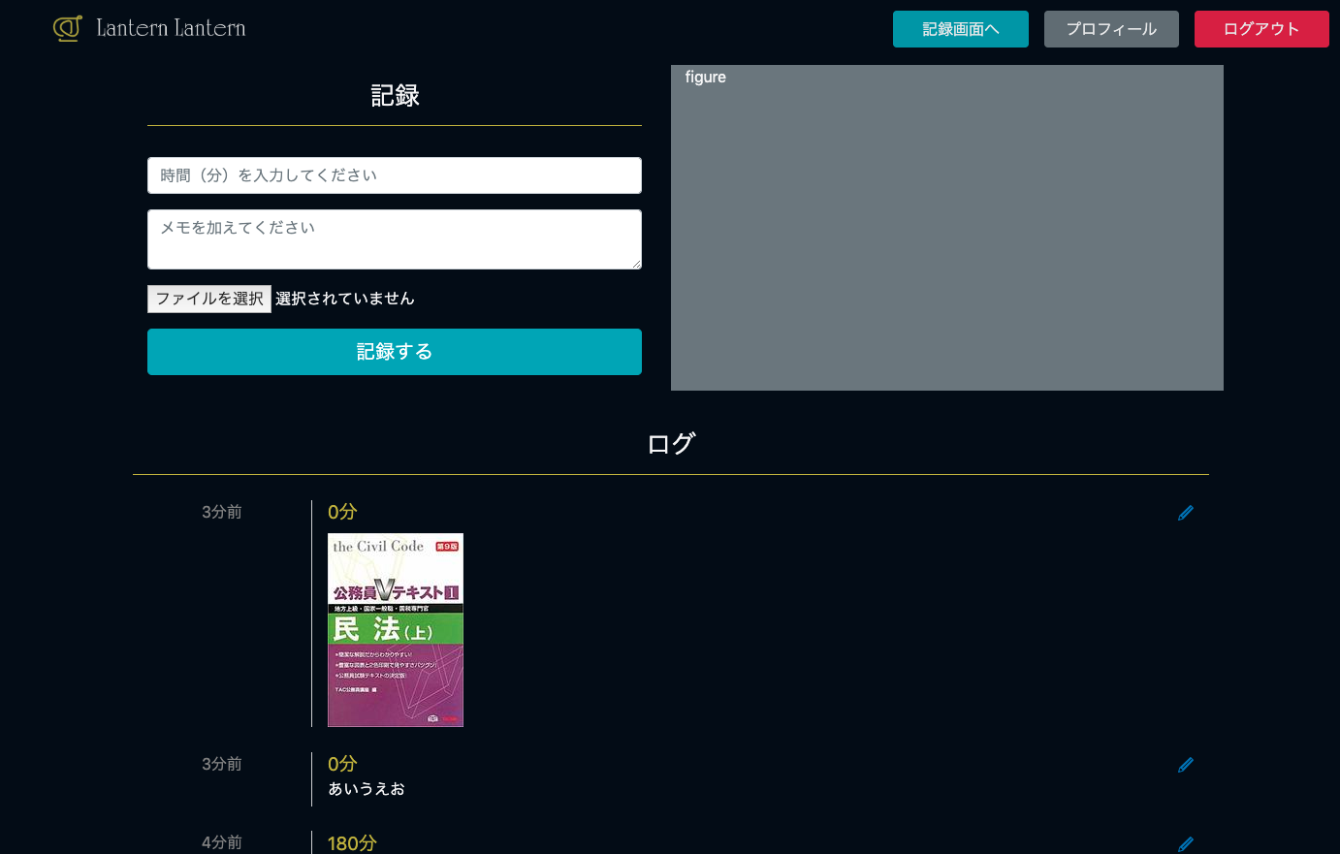Edit the あいうえお log entry
This screenshot has height=854, width=1340.
click(1186, 765)
